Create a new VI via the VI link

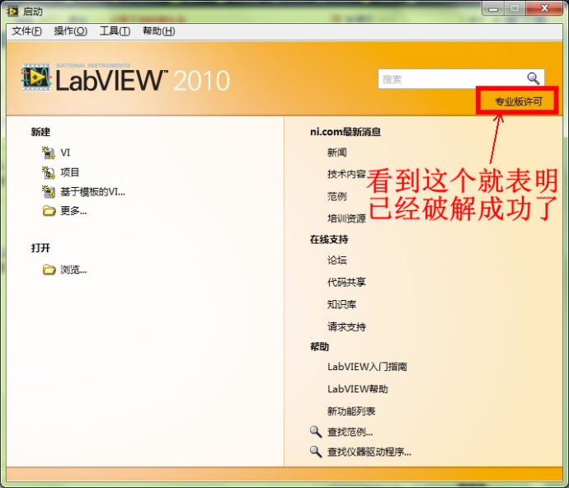(65, 152)
